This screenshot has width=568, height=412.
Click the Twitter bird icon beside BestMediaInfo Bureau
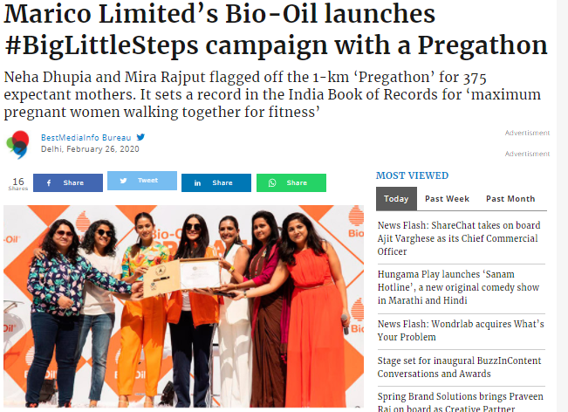coord(140,137)
